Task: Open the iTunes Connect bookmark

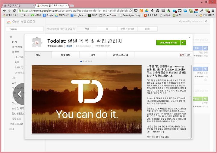Action: (x=108, y=15)
